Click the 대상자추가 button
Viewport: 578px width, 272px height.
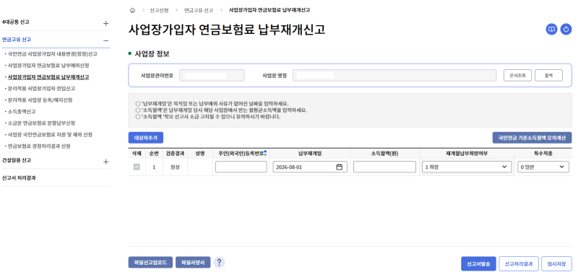tap(146, 138)
